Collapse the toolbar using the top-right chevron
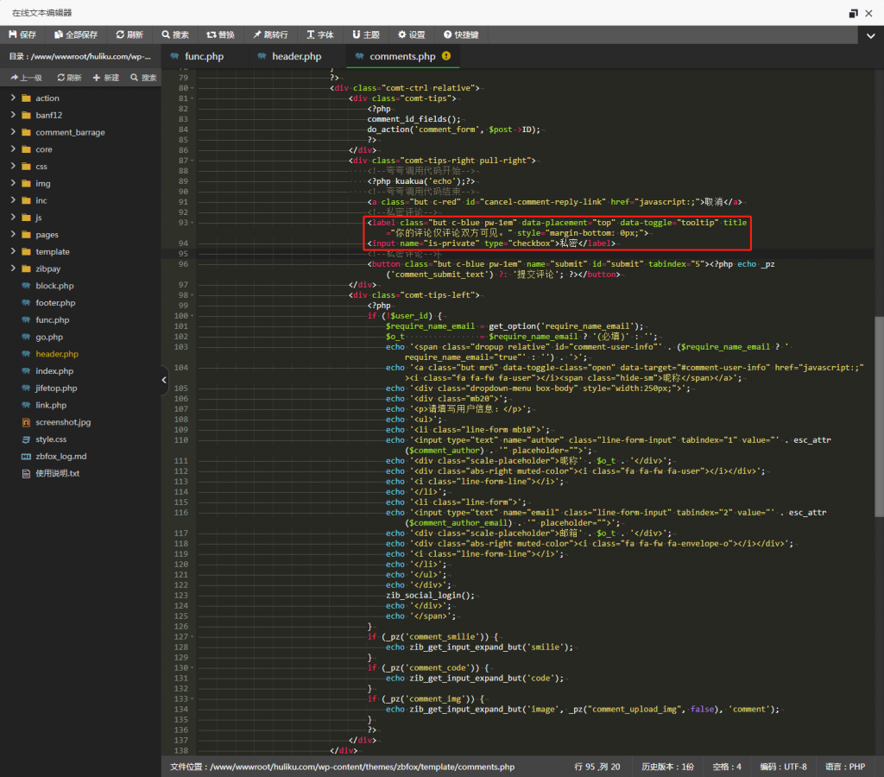Viewport: 884px width, 777px height. click(870, 35)
